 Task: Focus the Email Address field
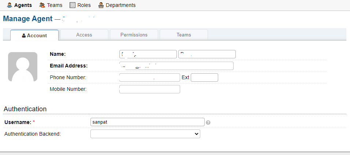coord(176,66)
